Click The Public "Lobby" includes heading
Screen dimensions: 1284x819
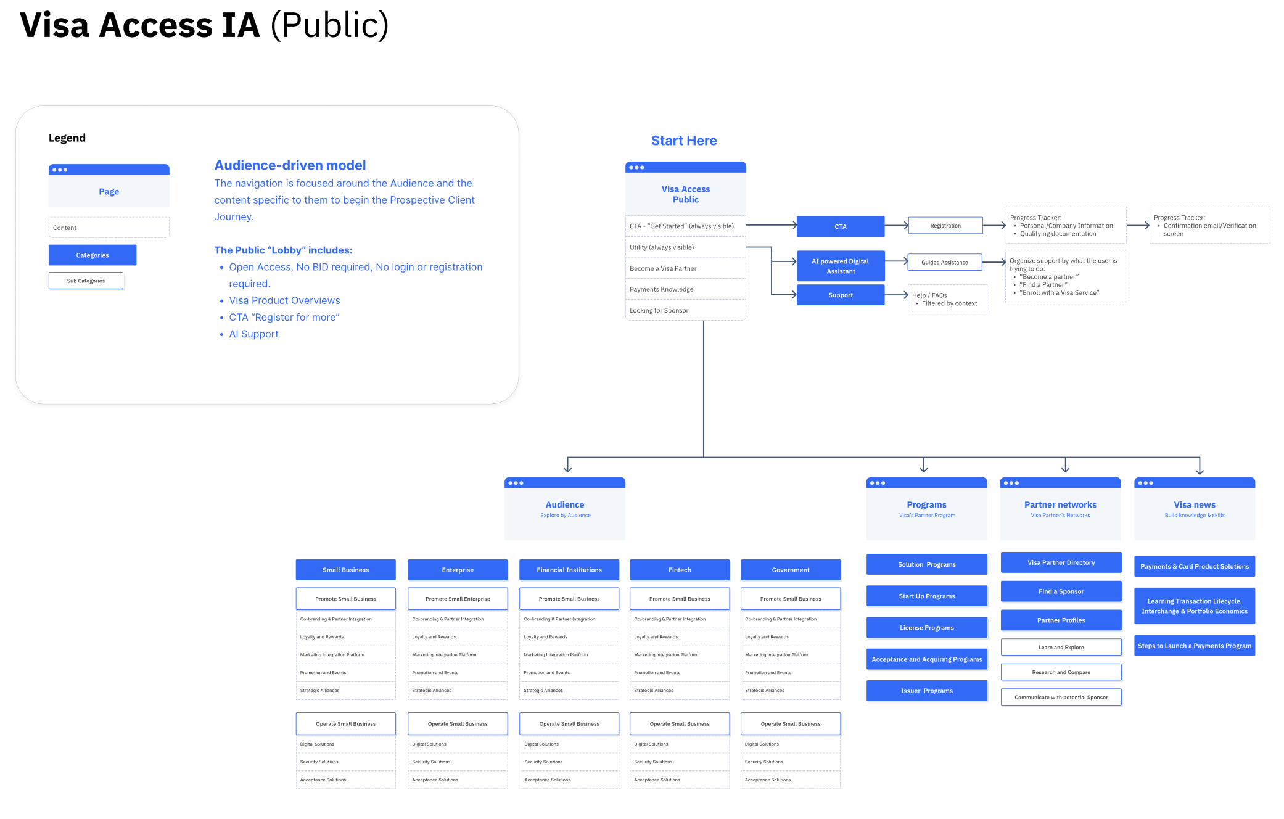[x=283, y=250]
